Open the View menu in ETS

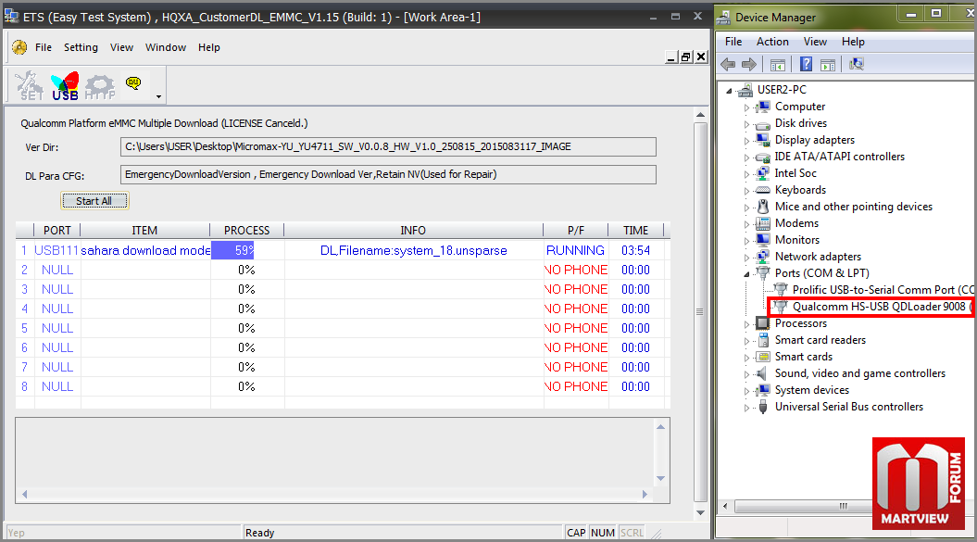(121, 47)
